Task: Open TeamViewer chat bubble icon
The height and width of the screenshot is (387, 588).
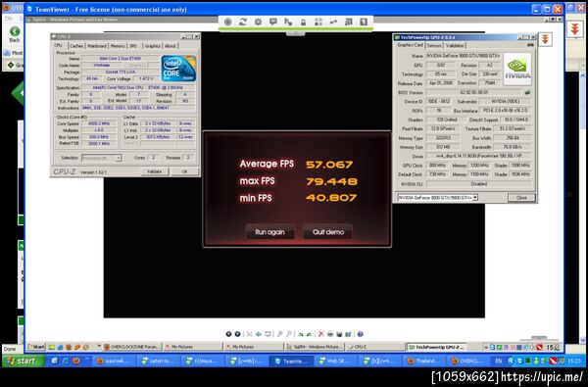Action: [x=273, y=22]
